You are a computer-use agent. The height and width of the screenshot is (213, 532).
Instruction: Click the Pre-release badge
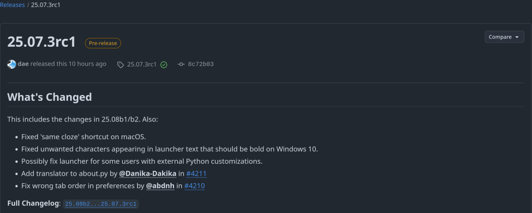(x=103, y=44)
